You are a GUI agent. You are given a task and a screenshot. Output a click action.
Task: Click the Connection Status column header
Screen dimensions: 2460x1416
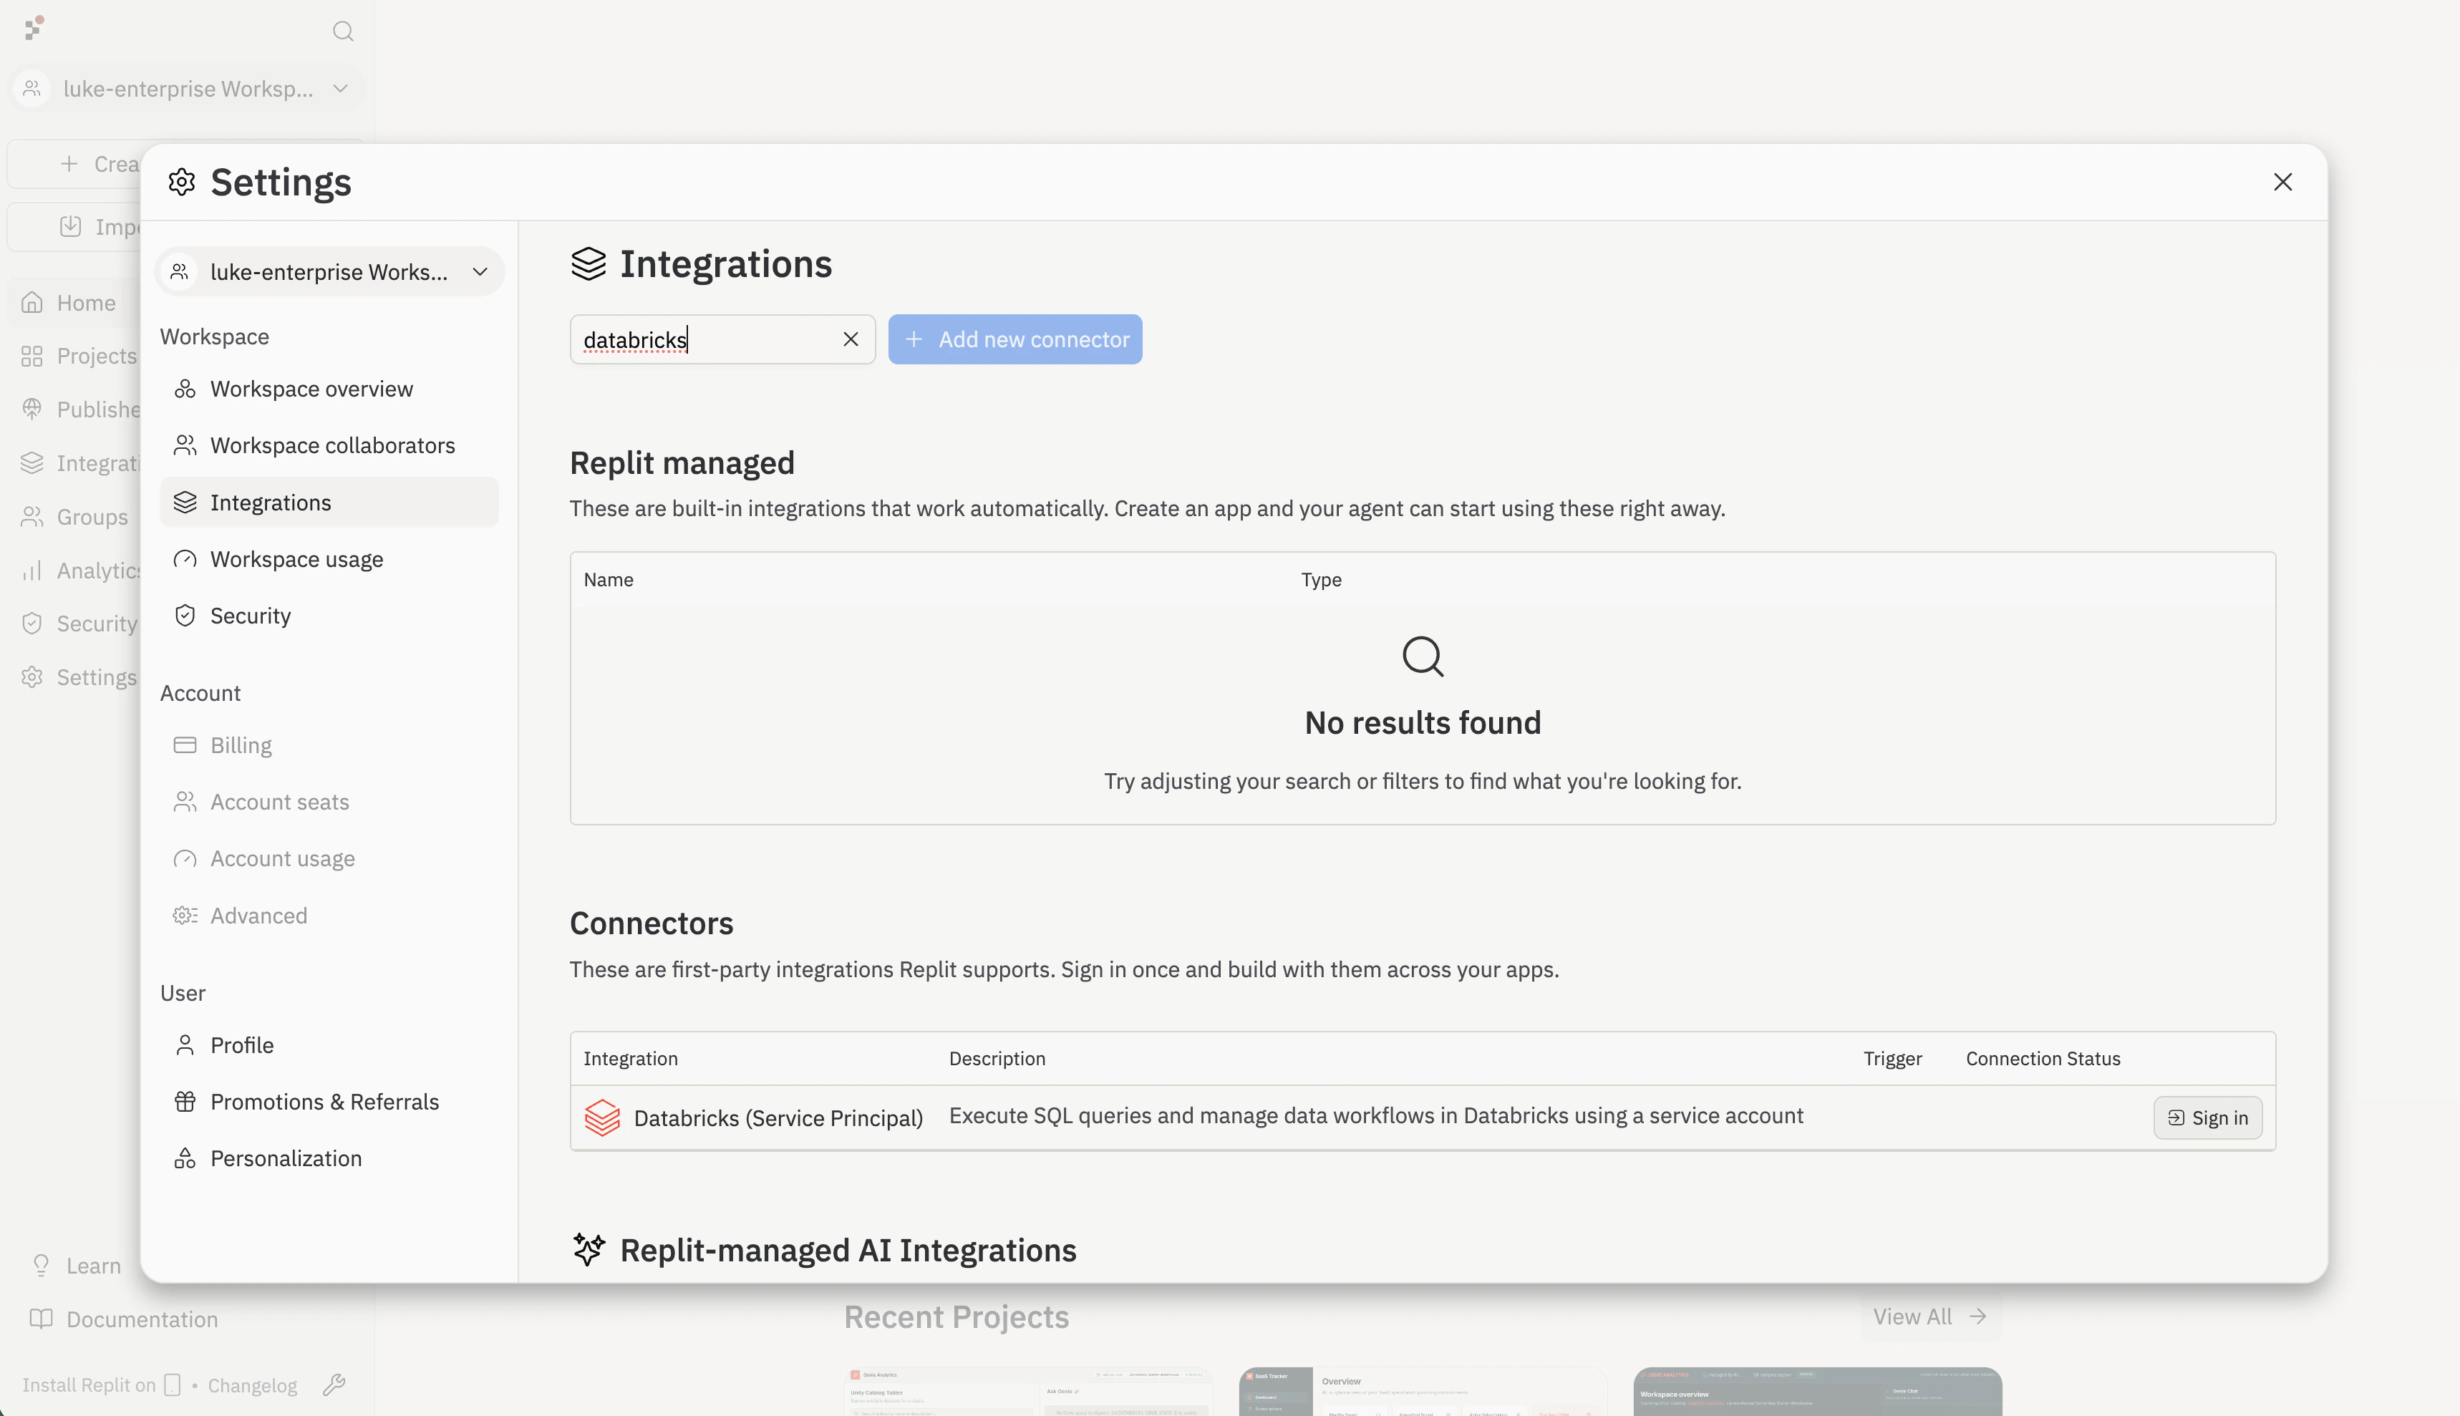click(2043, 1058)
